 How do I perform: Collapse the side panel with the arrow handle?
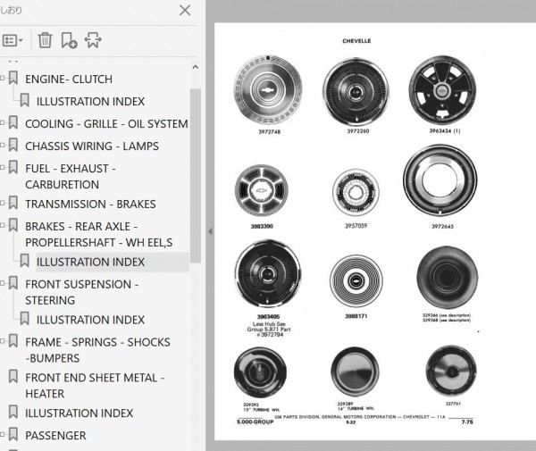210,231
